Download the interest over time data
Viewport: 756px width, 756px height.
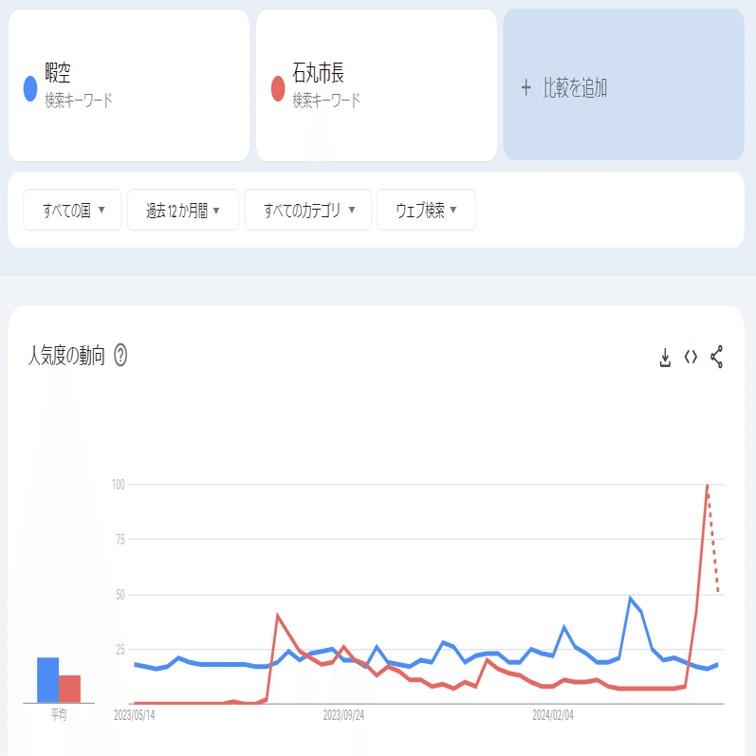[x=665, y=358]
